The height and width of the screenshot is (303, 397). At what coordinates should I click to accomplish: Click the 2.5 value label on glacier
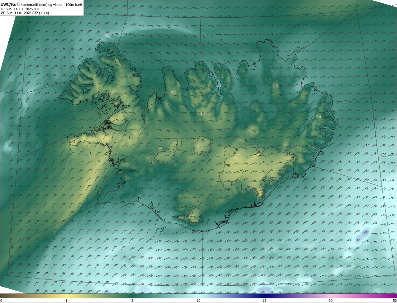tap(200, 147)
